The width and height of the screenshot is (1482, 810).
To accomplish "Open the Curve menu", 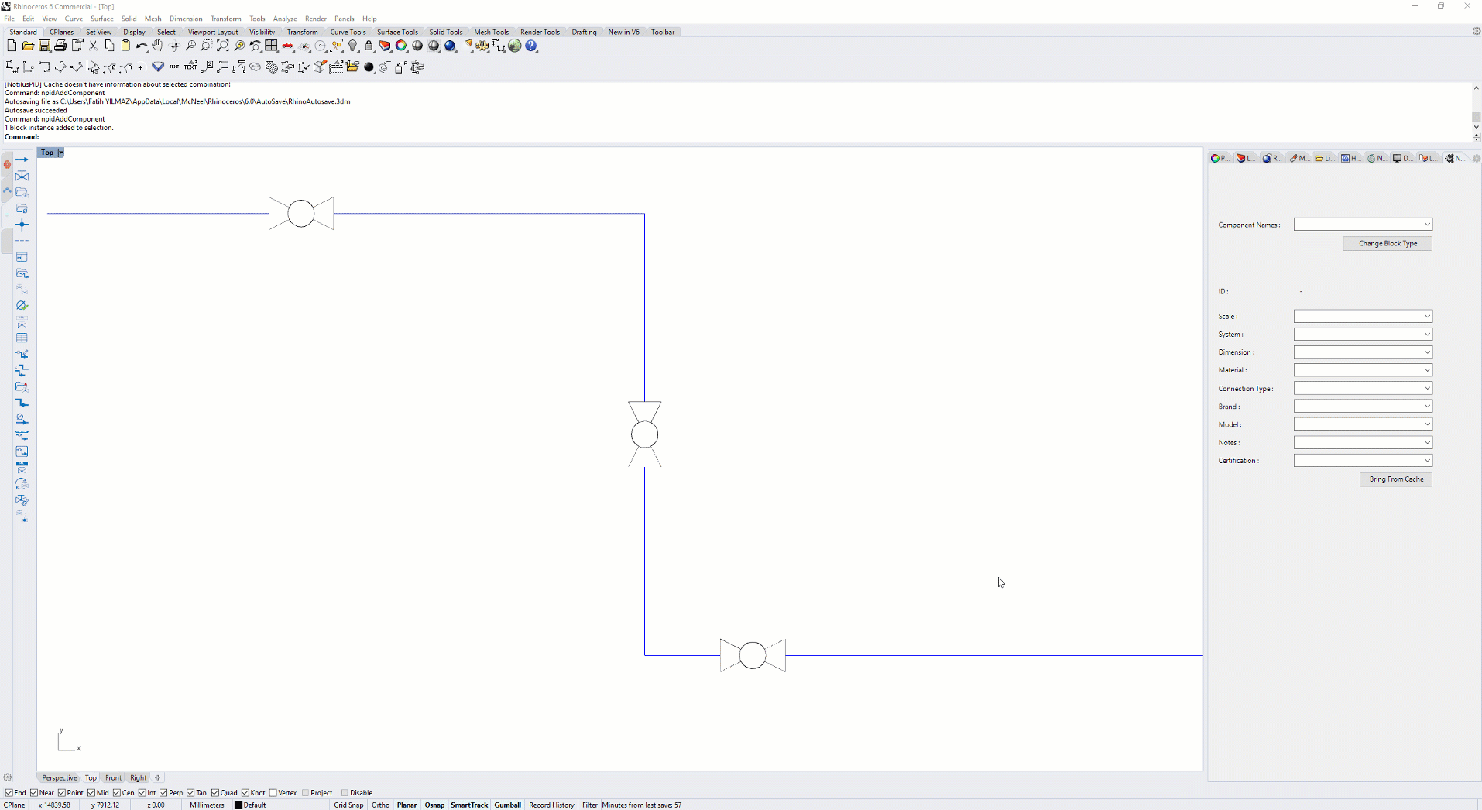I will tap(74, 19).
